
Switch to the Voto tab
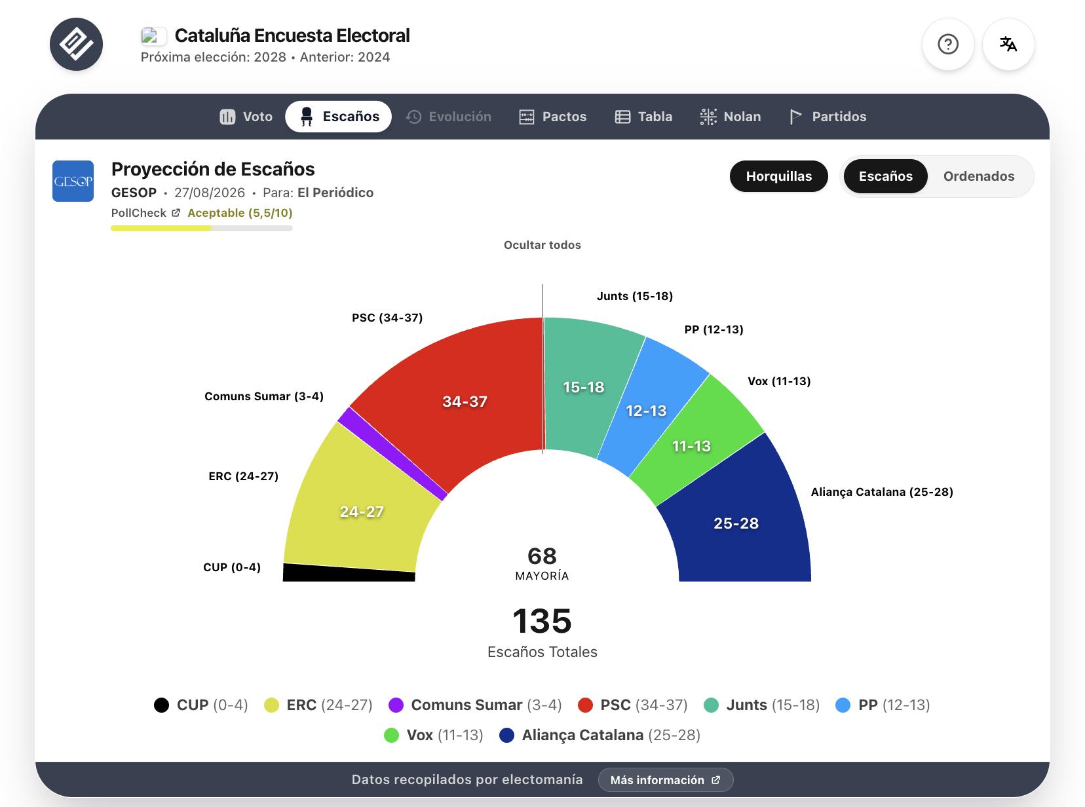(x=246, y=117)
